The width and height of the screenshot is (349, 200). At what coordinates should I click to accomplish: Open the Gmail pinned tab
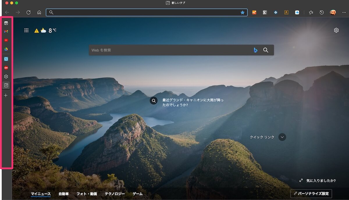(6, 31)
